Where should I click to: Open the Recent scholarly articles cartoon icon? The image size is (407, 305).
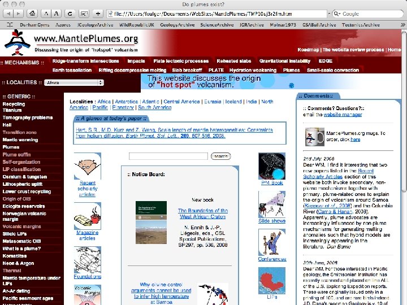pos(87,166)
